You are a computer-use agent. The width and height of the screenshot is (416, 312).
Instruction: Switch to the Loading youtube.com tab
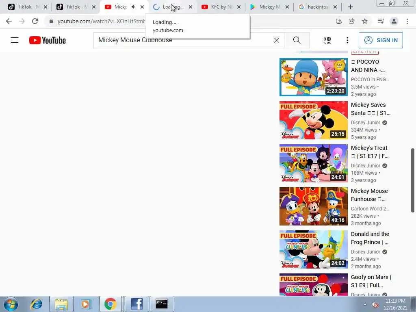click(170, 7)
